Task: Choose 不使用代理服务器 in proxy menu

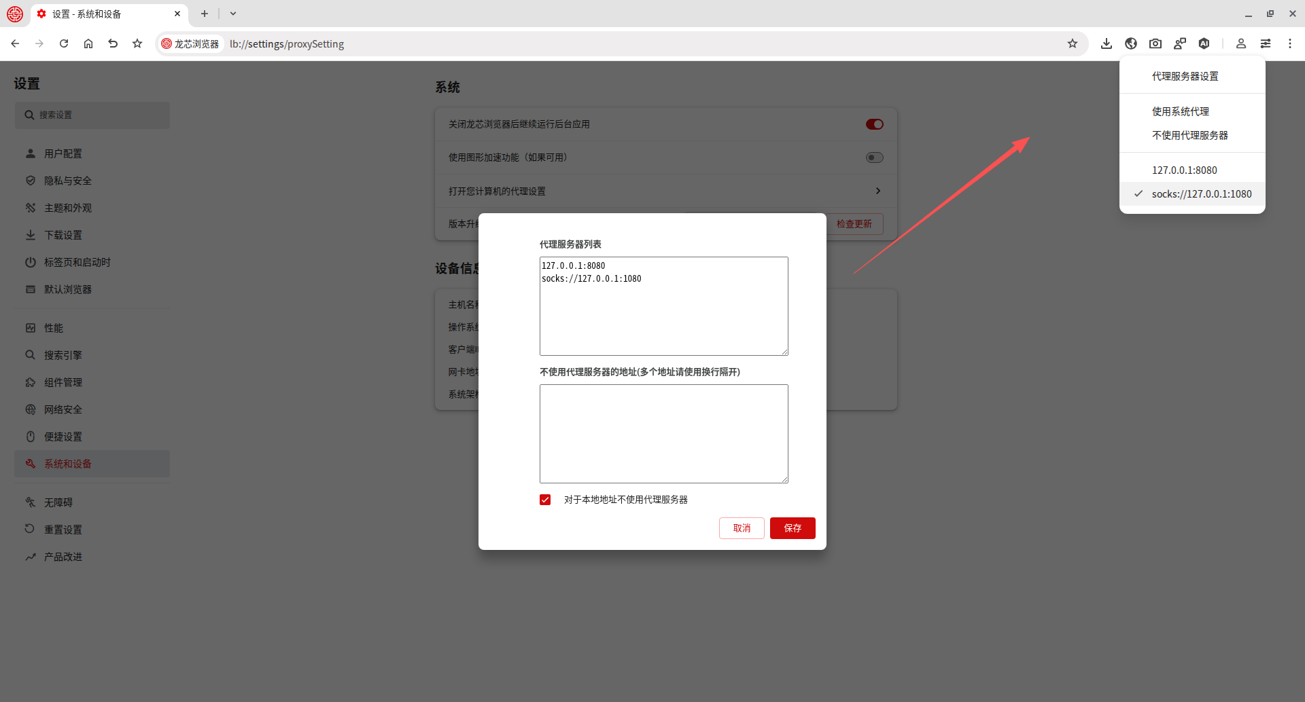Action: pos(1189,135)
